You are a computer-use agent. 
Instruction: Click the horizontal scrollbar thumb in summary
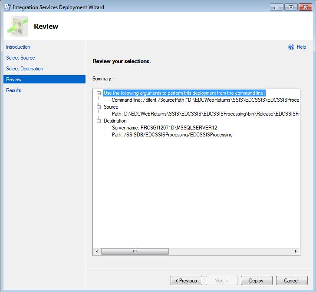point(135,251)
